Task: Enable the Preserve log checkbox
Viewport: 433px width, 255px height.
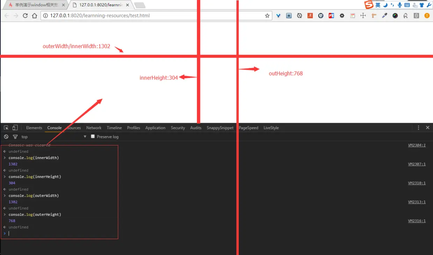Action: (x=93, y=137)
